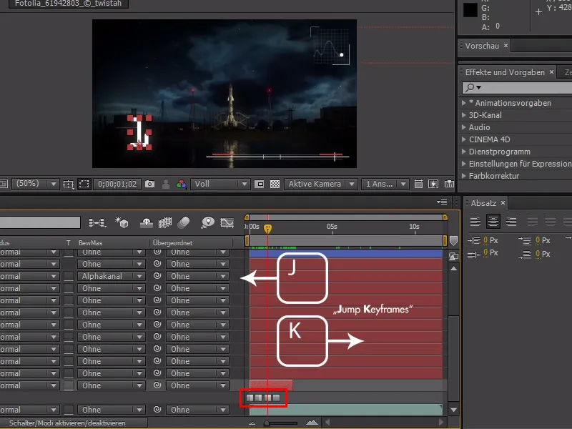
Task: Click the timeline layer search field
Action: click(40, 222)
